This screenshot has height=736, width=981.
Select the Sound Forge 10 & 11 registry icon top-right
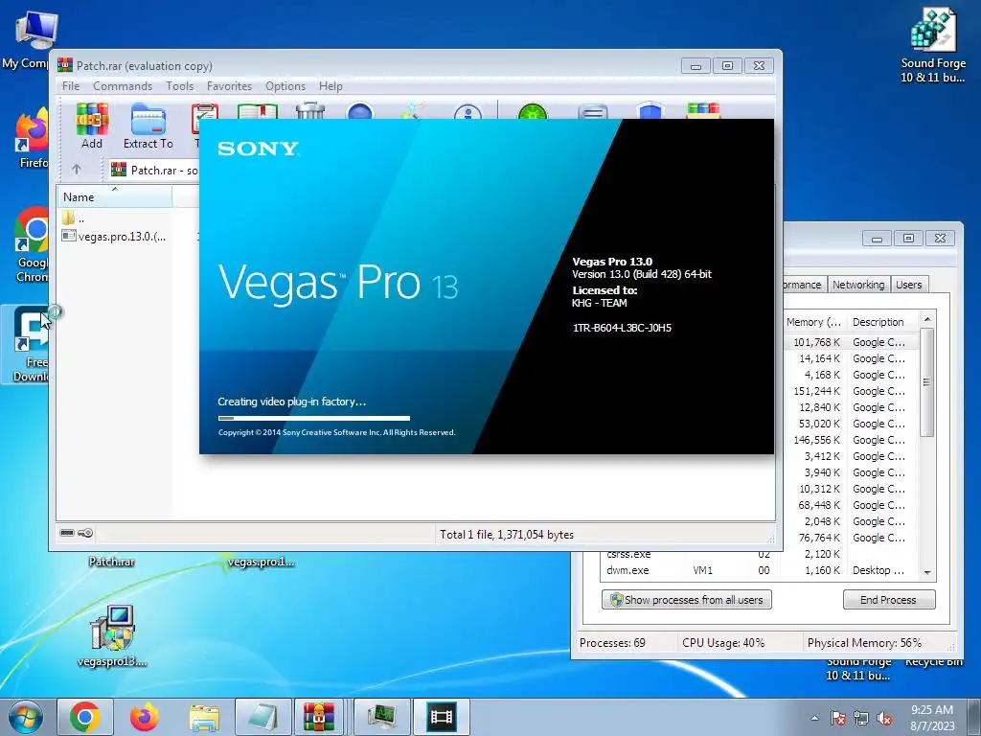click(933, 45)
